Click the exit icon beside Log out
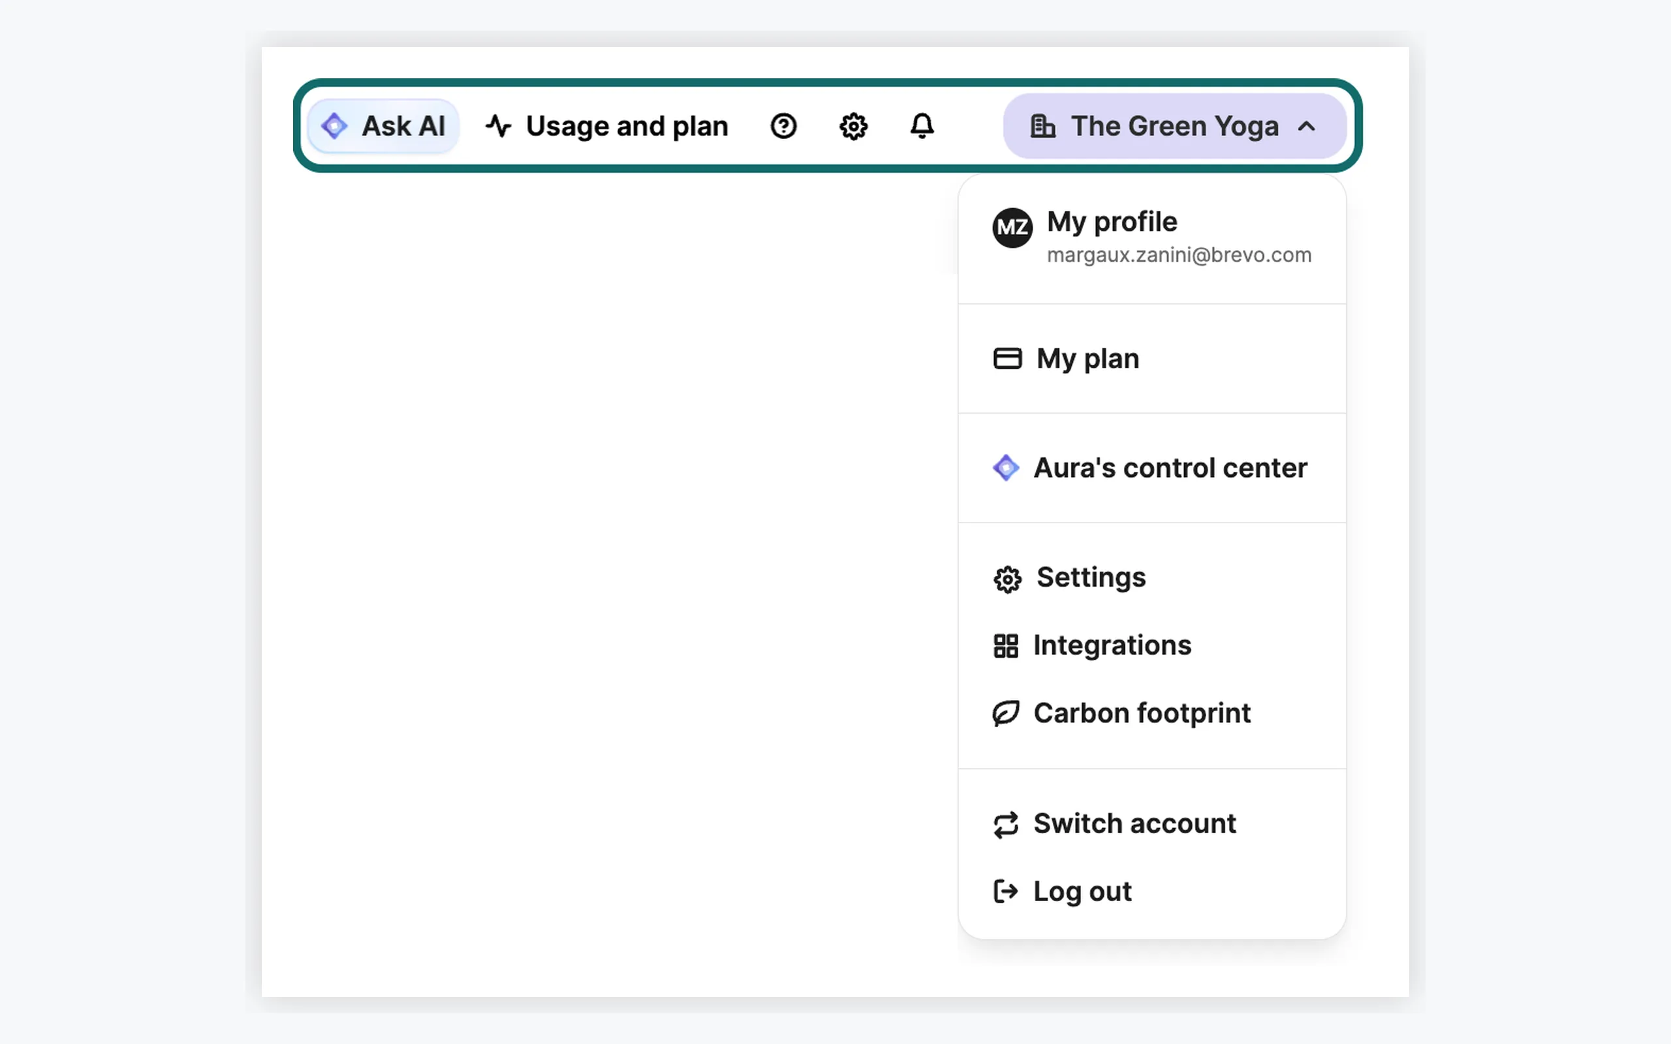Screen dimensions: 1671x1044 coord(1006,891)
